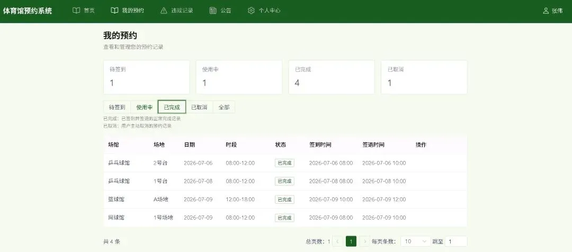Image resolution: width=572 pixels, height=252 pixels.
Task: Click the 我的预约 page heading
Action: point(120,35)
